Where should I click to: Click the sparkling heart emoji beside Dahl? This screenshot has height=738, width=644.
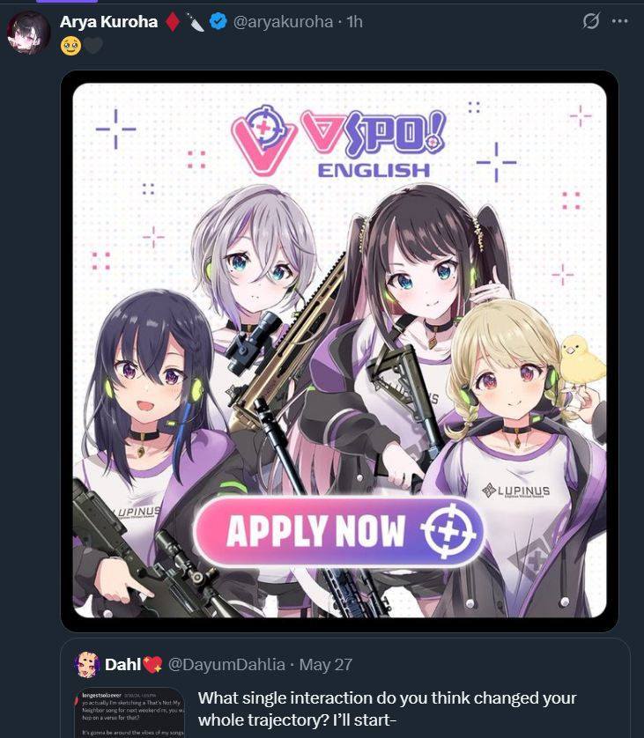tap(152, 665)
